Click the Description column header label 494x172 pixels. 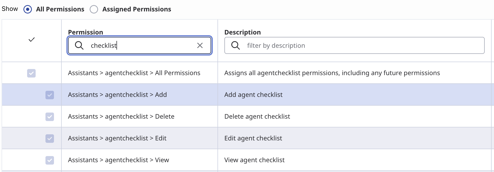242,32
